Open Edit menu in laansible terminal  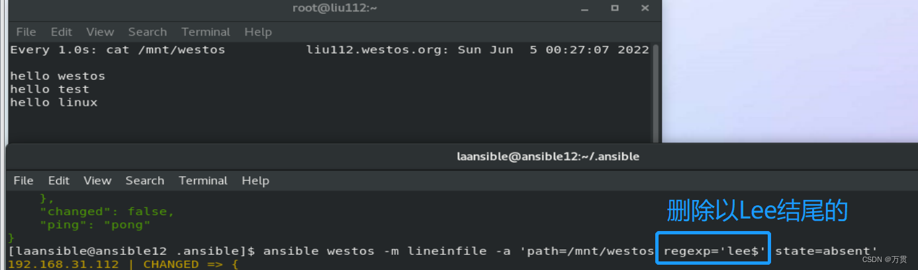click(59, 180)
